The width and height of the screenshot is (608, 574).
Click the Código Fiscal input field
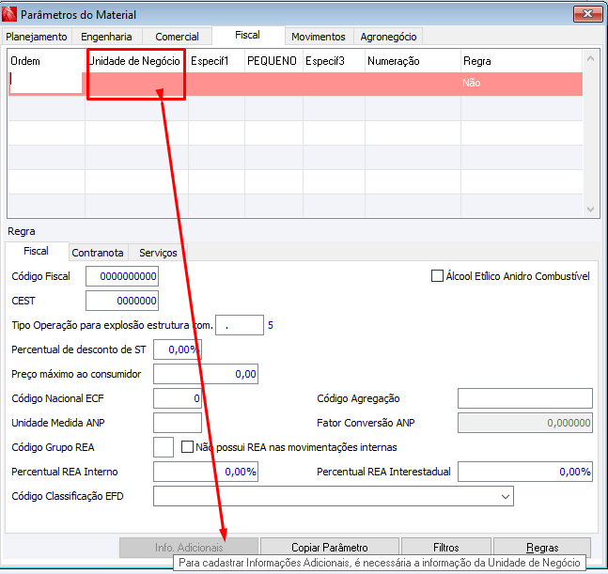point(122,276)
